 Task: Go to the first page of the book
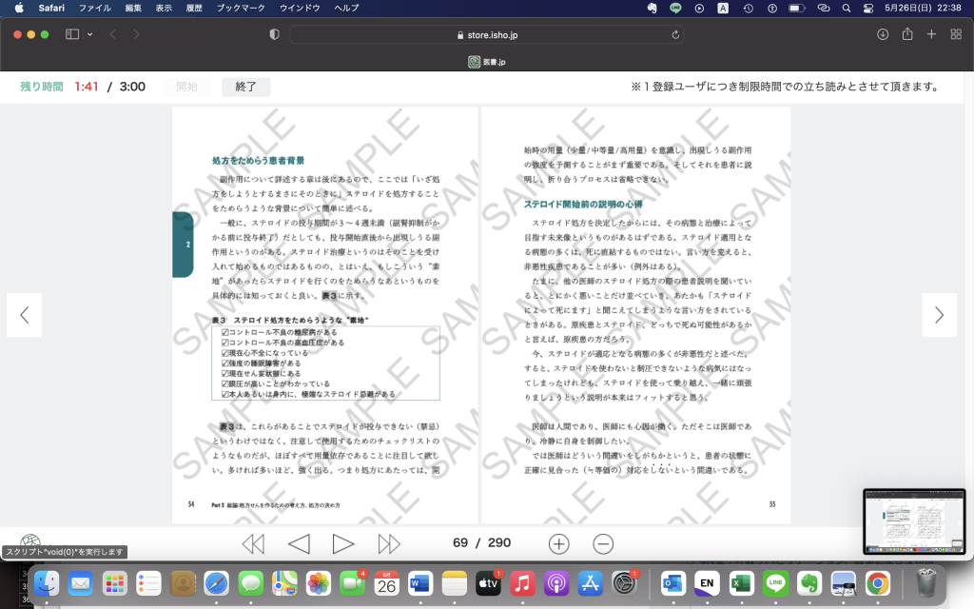(253, 543)
